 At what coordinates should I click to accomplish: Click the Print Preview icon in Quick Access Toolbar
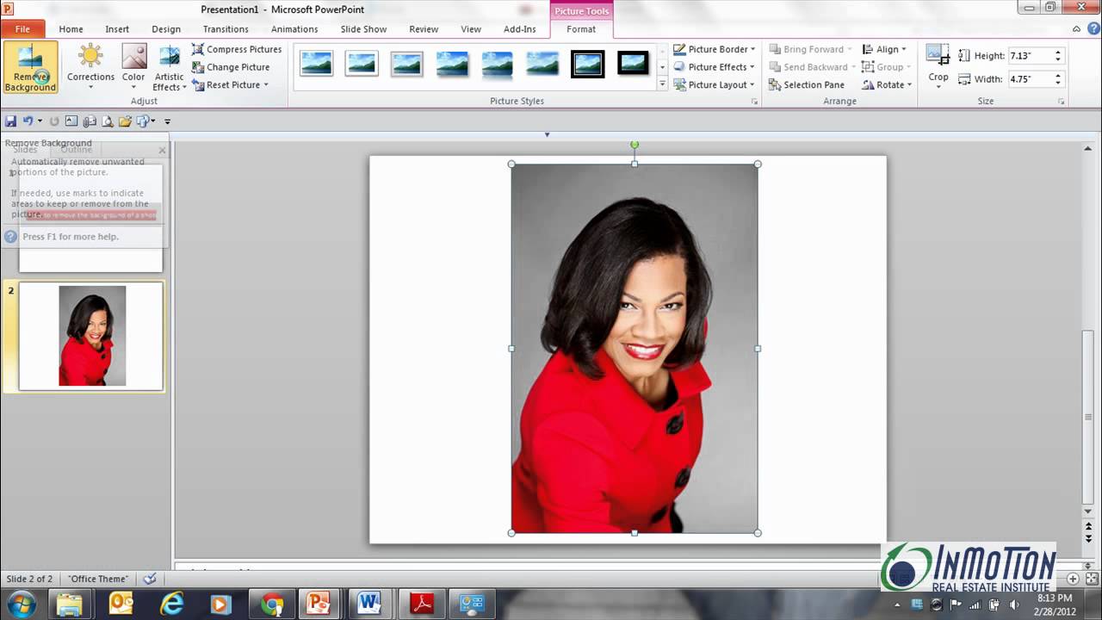(107, 121)
